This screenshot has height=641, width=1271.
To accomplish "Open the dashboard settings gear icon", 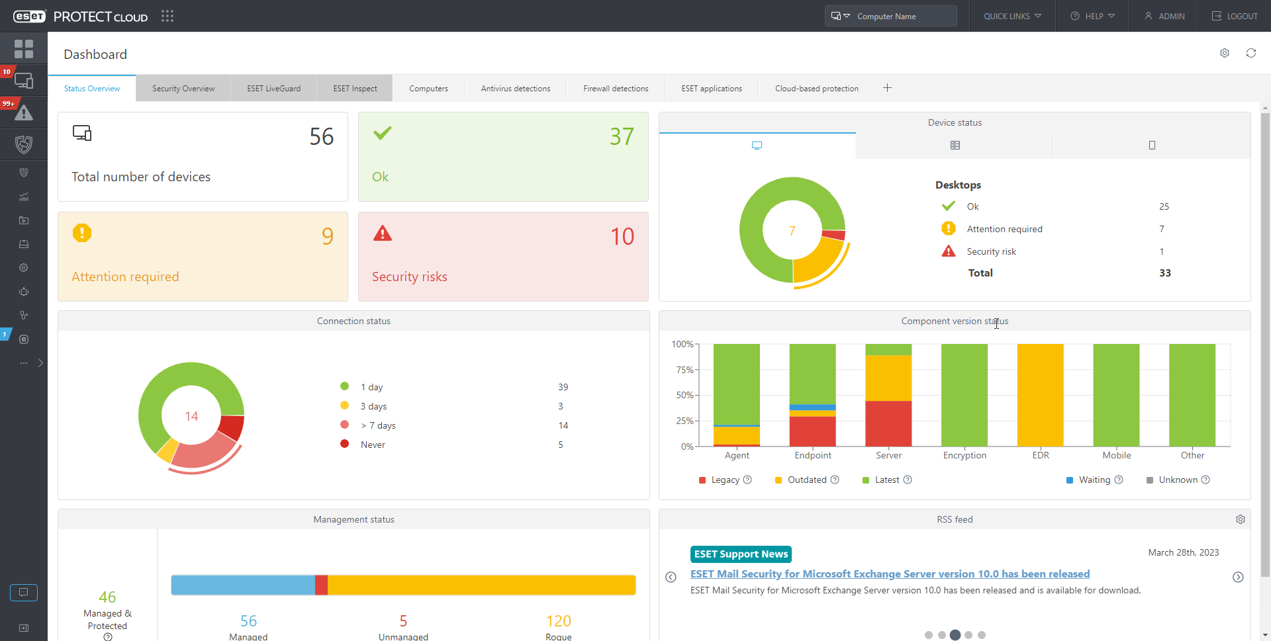I will point(1225,53).
